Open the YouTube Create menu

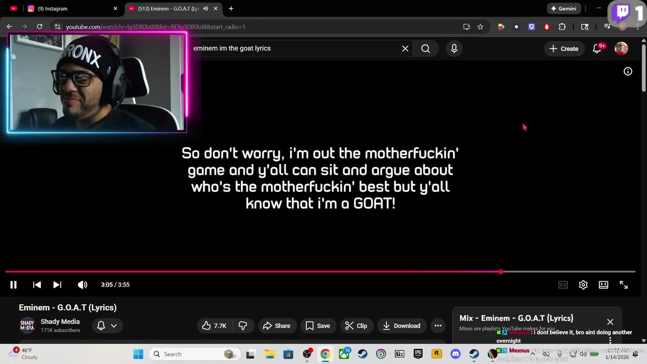click(564, 49)
